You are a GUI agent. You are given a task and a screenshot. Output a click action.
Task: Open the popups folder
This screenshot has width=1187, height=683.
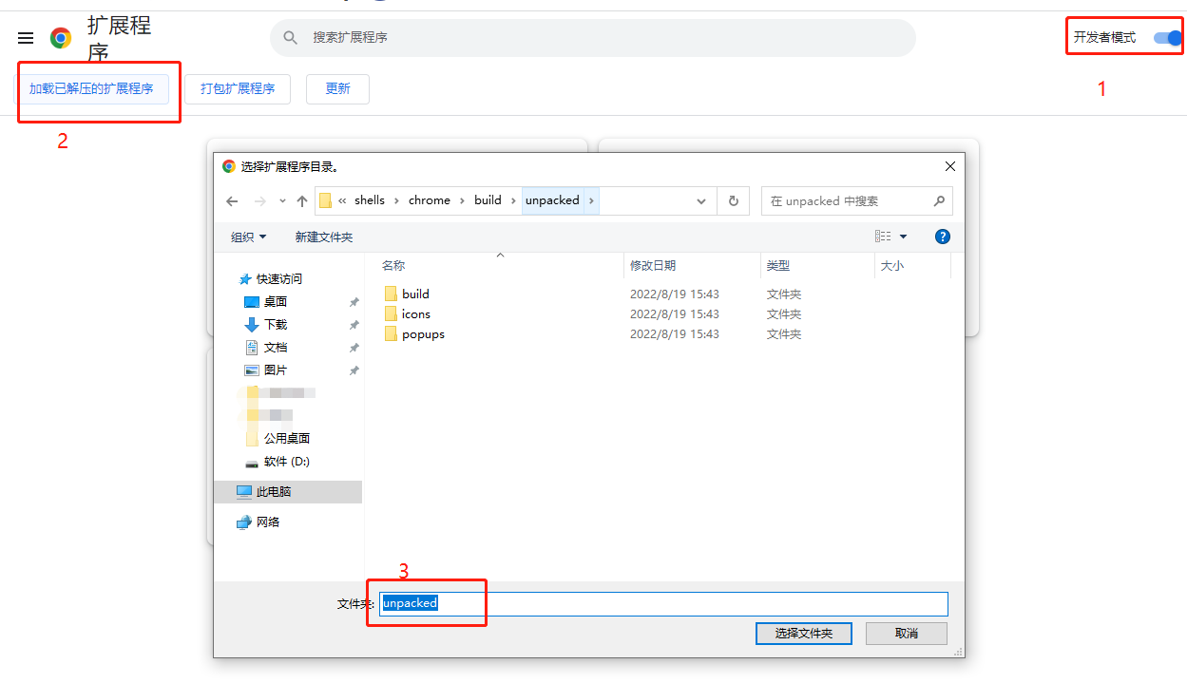click(x=422, y=333)
